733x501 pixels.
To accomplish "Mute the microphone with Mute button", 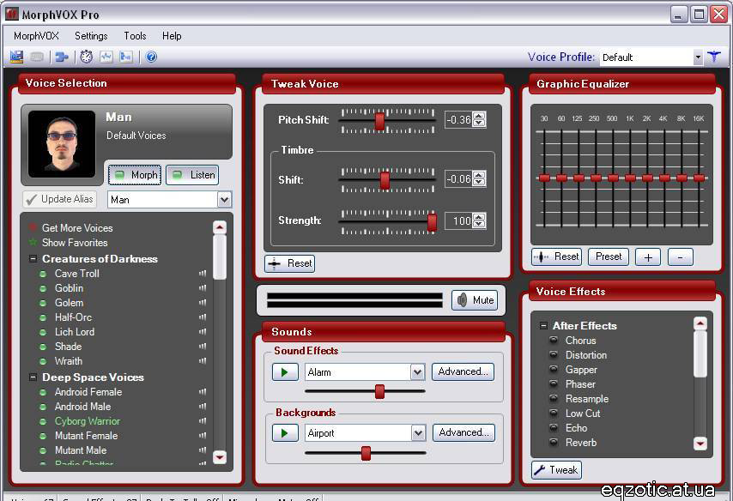I will (475, 300).
